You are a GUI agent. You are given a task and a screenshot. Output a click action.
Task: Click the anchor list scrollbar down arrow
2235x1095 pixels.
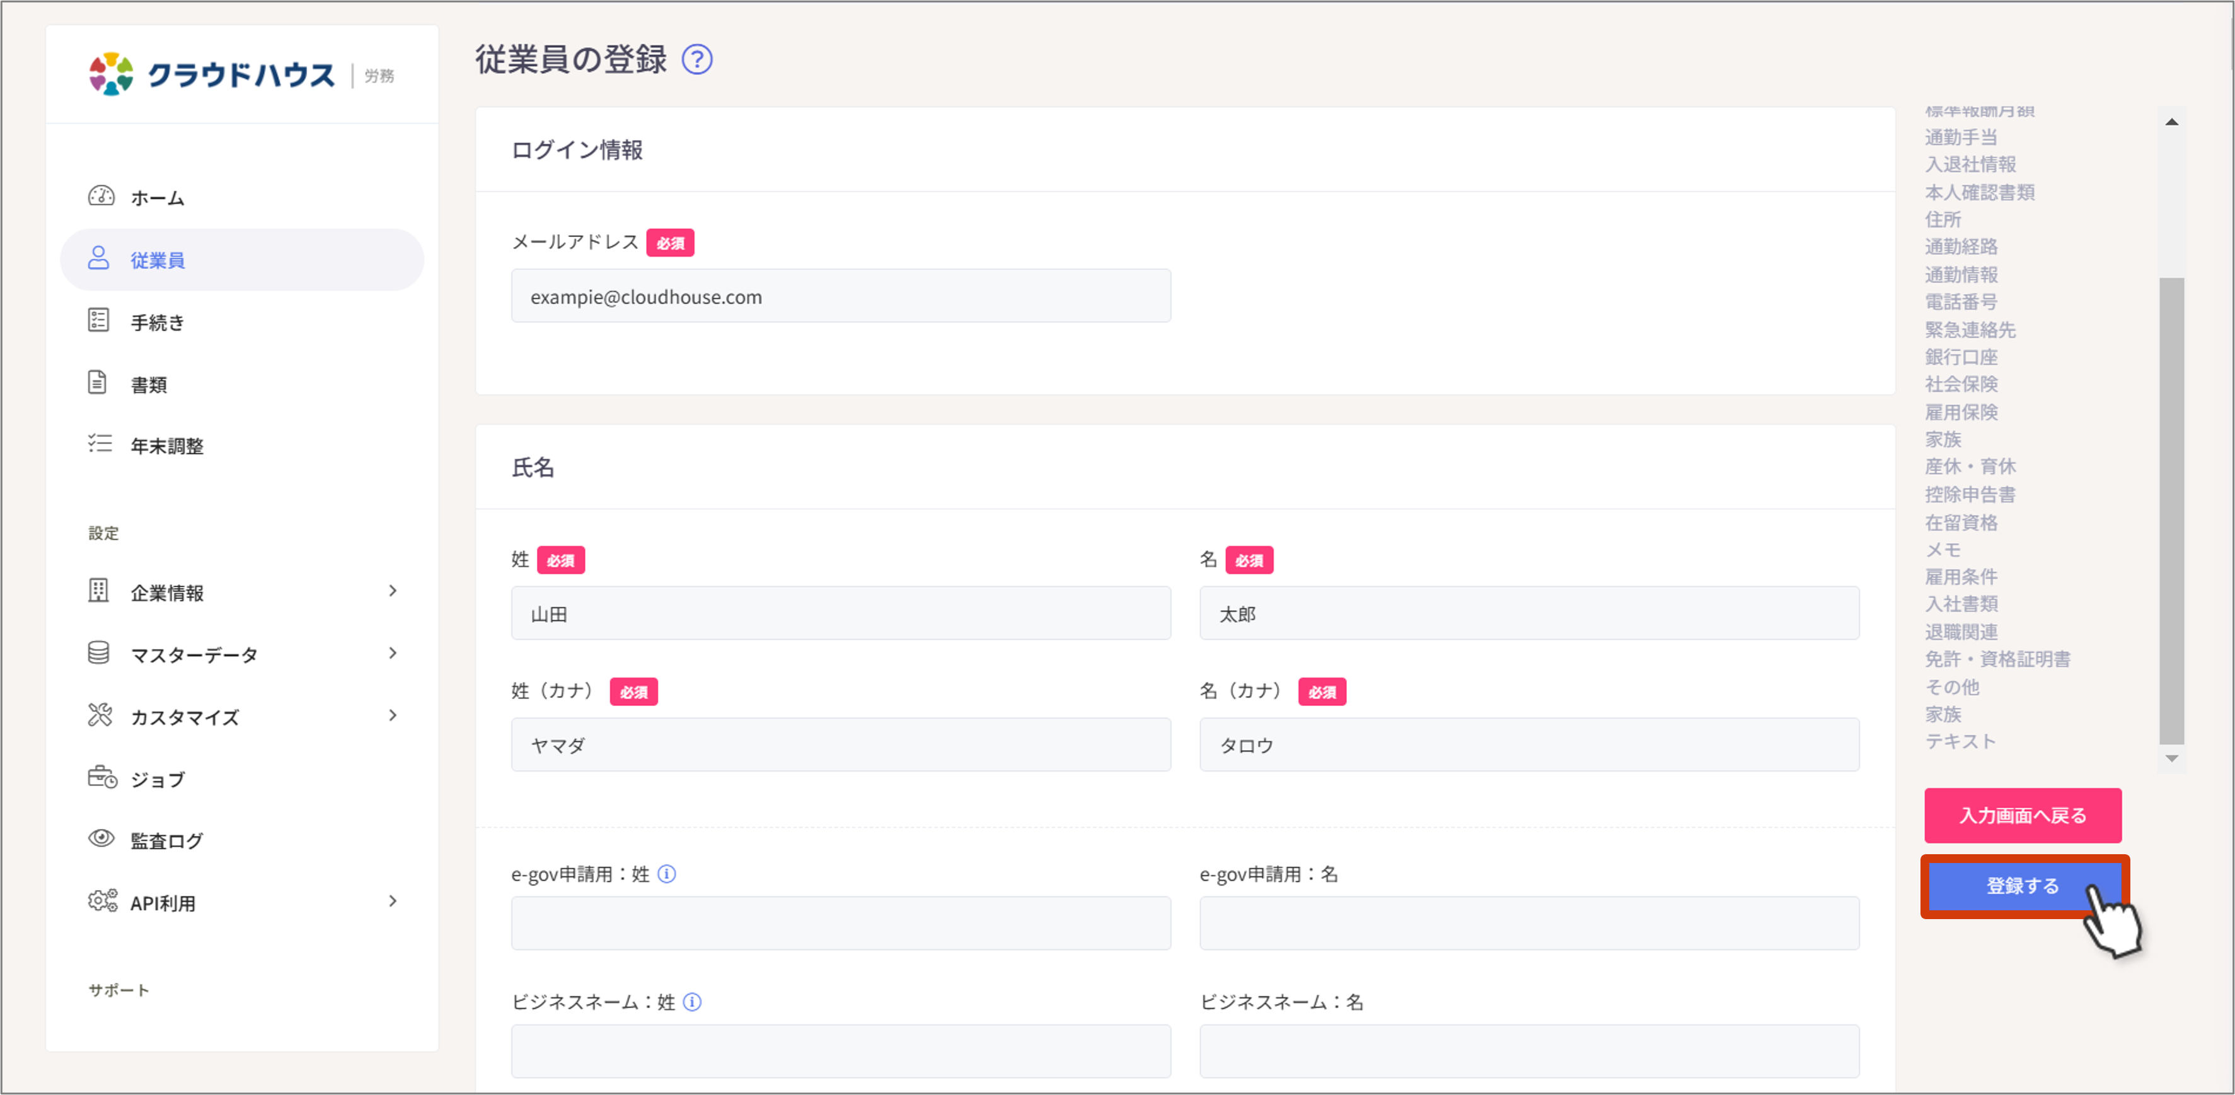tap(2172, 758)
